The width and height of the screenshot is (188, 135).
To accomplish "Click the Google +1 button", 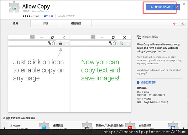I will 175,24.
